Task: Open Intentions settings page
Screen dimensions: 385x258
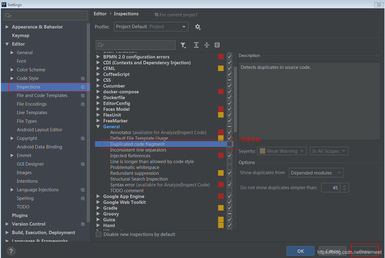Action: coord(27,181)
